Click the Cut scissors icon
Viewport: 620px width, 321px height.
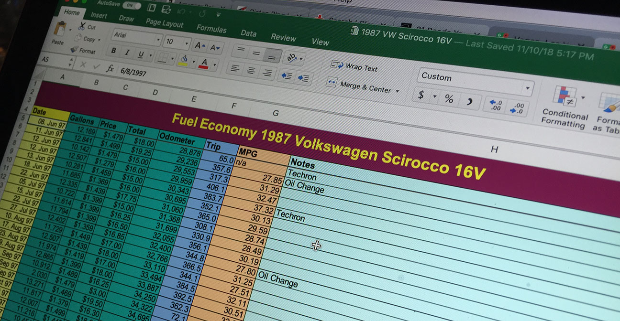click(x=82, y=26)
